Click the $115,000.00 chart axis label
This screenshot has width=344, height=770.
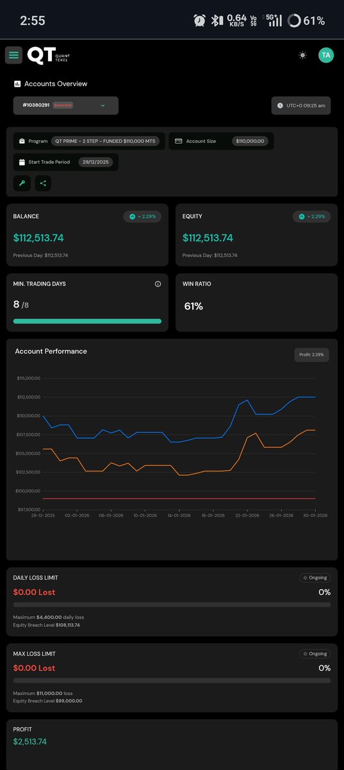coord(29,379)
